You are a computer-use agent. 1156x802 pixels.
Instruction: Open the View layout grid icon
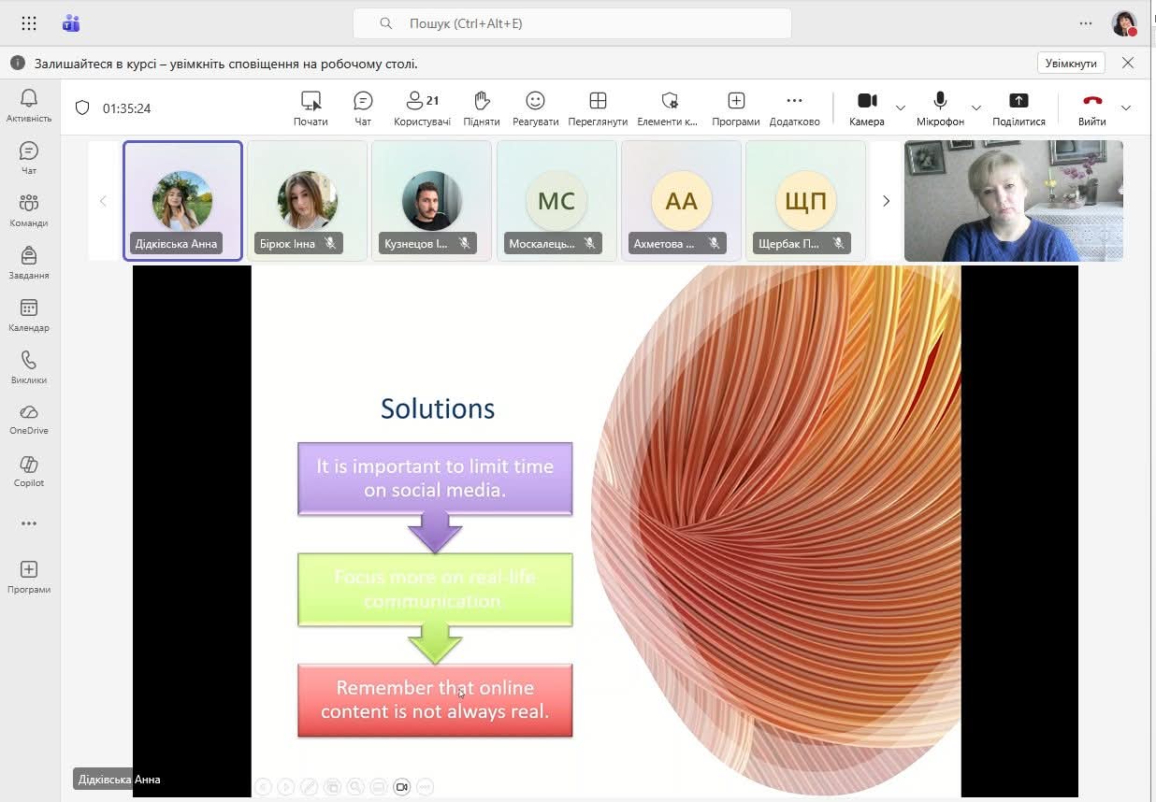(598, 107)
